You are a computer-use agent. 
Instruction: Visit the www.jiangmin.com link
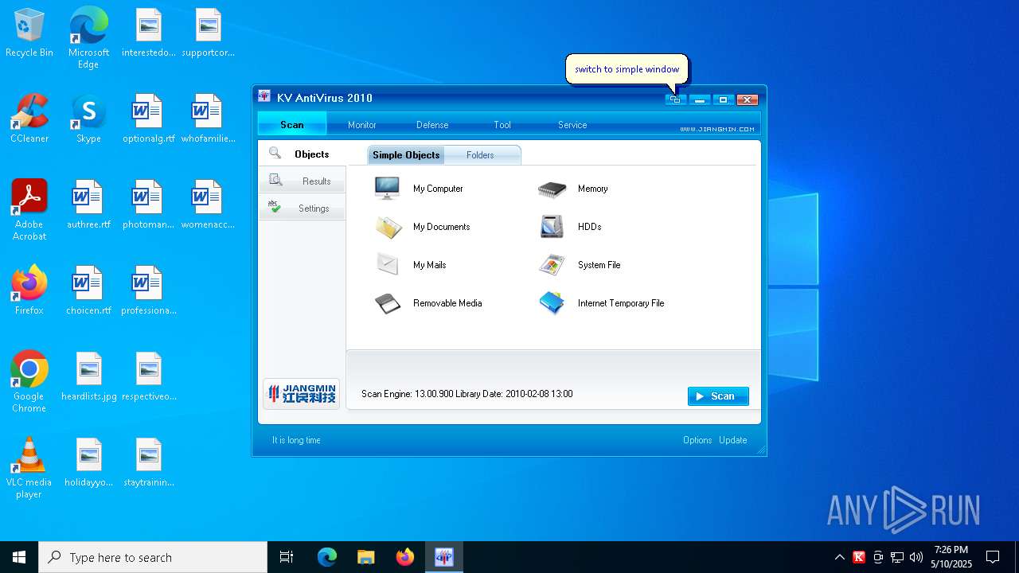coord(717,129)
